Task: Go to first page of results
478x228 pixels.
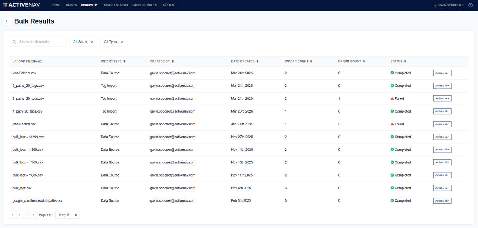Action: pos(13,215)
